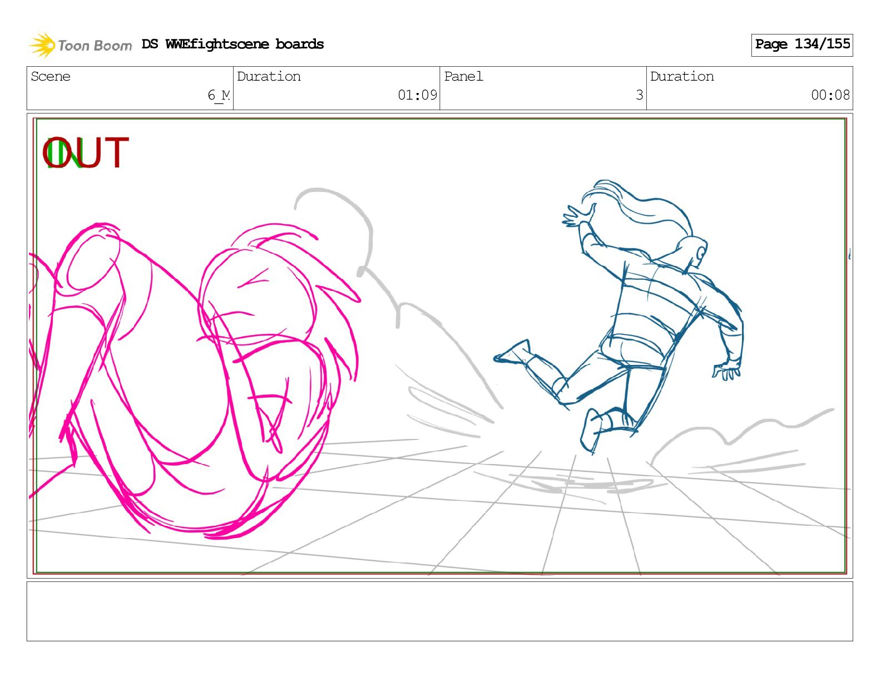The image size is (881, 681).
Task: Click the DS WWEfightscene boards title
Action: [232, 45]
